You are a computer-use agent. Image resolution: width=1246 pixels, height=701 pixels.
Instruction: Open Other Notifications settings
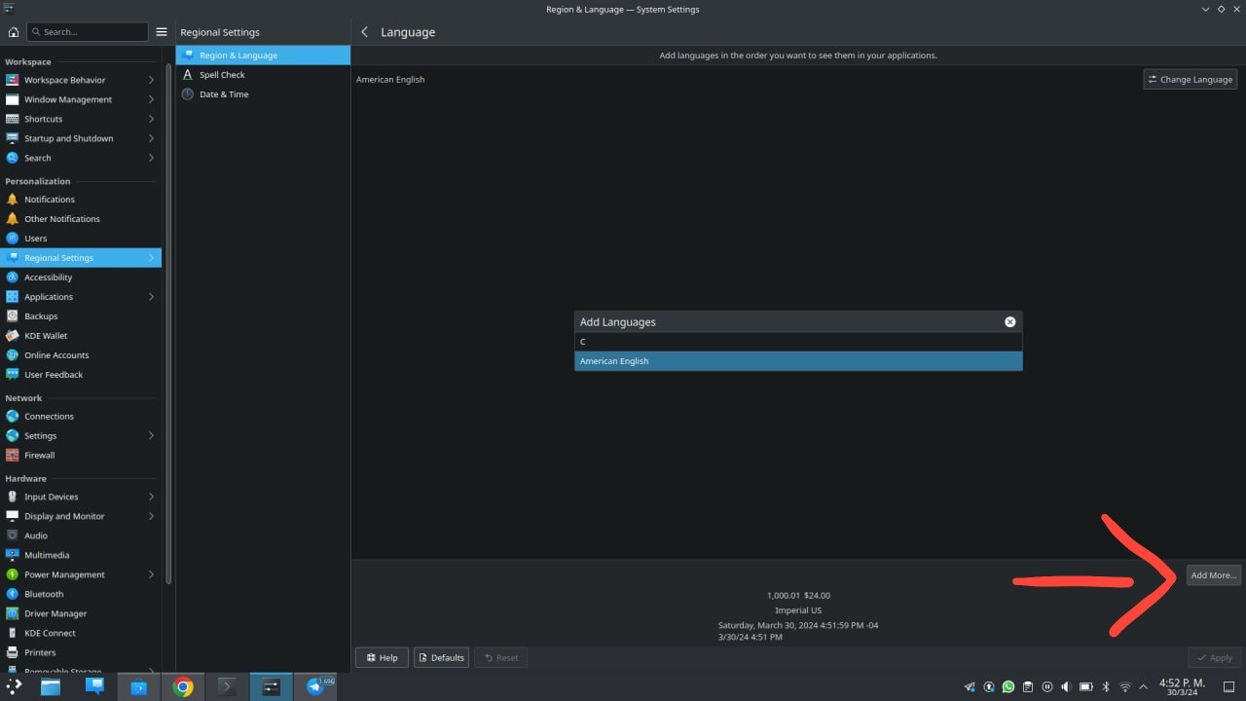click(81, 219)
